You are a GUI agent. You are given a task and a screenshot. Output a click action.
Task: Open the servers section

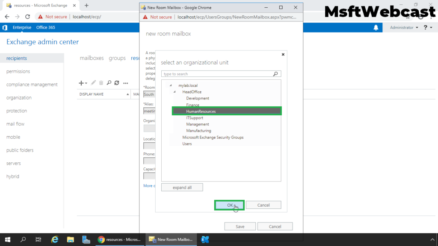pyautogui.click(x=13, y=163)
